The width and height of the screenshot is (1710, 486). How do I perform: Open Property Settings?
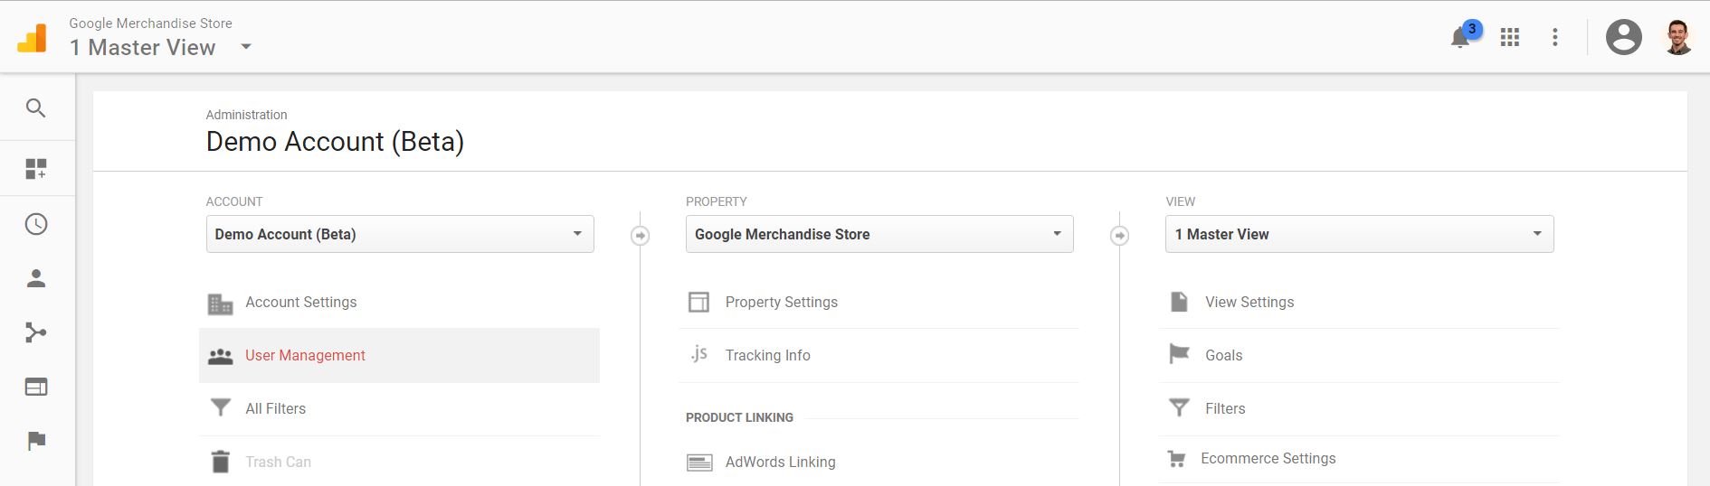pyautogui.click(x=781, y=303)
